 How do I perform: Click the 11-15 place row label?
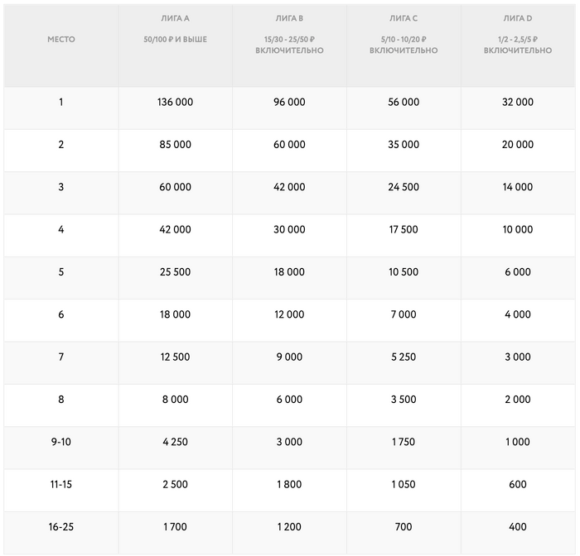click(x=60, y=485)
